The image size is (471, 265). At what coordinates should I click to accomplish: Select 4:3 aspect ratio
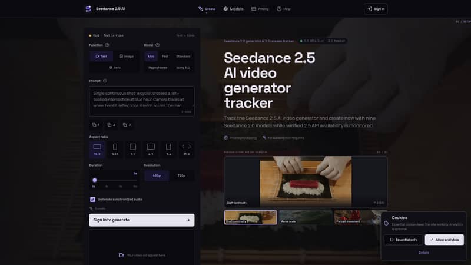coord(151,150)
